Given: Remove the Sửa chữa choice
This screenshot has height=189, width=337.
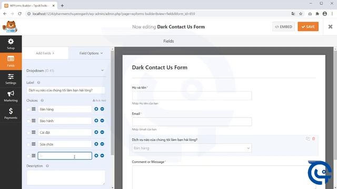Looking at the screenshot, I should [102, 144].
